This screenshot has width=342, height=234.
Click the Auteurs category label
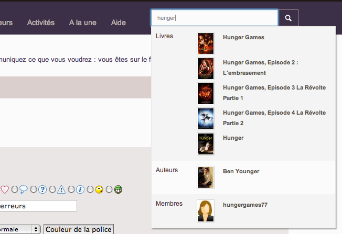coord(167,170)
